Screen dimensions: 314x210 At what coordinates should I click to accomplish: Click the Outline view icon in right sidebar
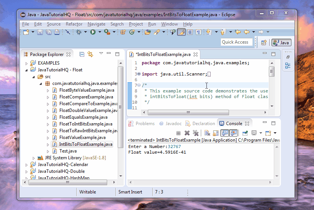tap(288, 65)
